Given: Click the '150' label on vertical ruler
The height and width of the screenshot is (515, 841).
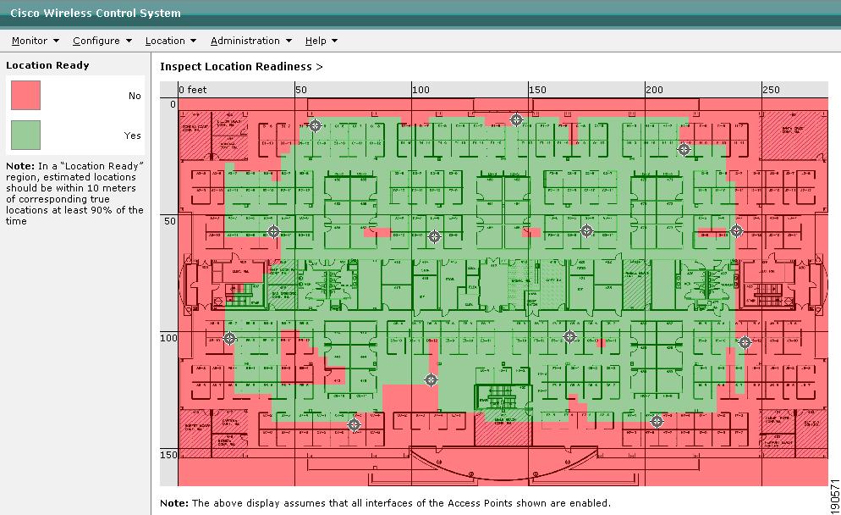Looking at the screenshot, I should click(x=168, y=455).
